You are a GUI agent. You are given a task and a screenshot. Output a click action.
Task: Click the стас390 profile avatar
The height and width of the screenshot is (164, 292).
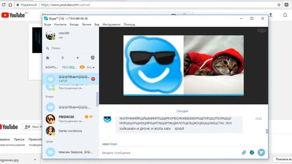pyautogui.click(x=50, y=35)
